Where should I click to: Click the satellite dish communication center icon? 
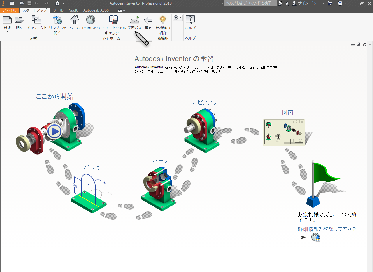click(x=280, y=3)
